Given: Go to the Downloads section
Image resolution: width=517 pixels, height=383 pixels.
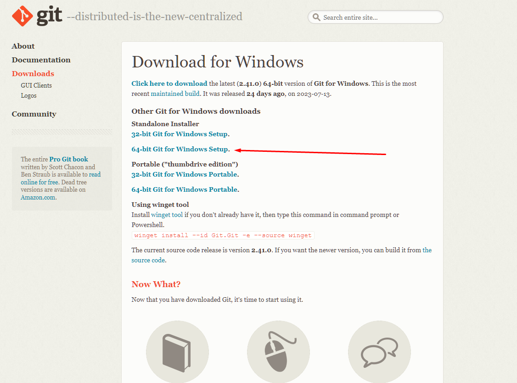Looking at the screenshot, I should 33,73.
